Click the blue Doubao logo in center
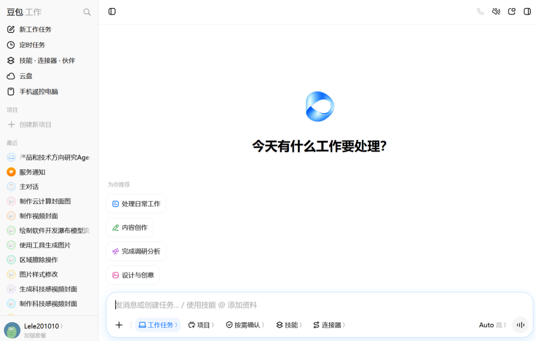 (x=320, y=106)
